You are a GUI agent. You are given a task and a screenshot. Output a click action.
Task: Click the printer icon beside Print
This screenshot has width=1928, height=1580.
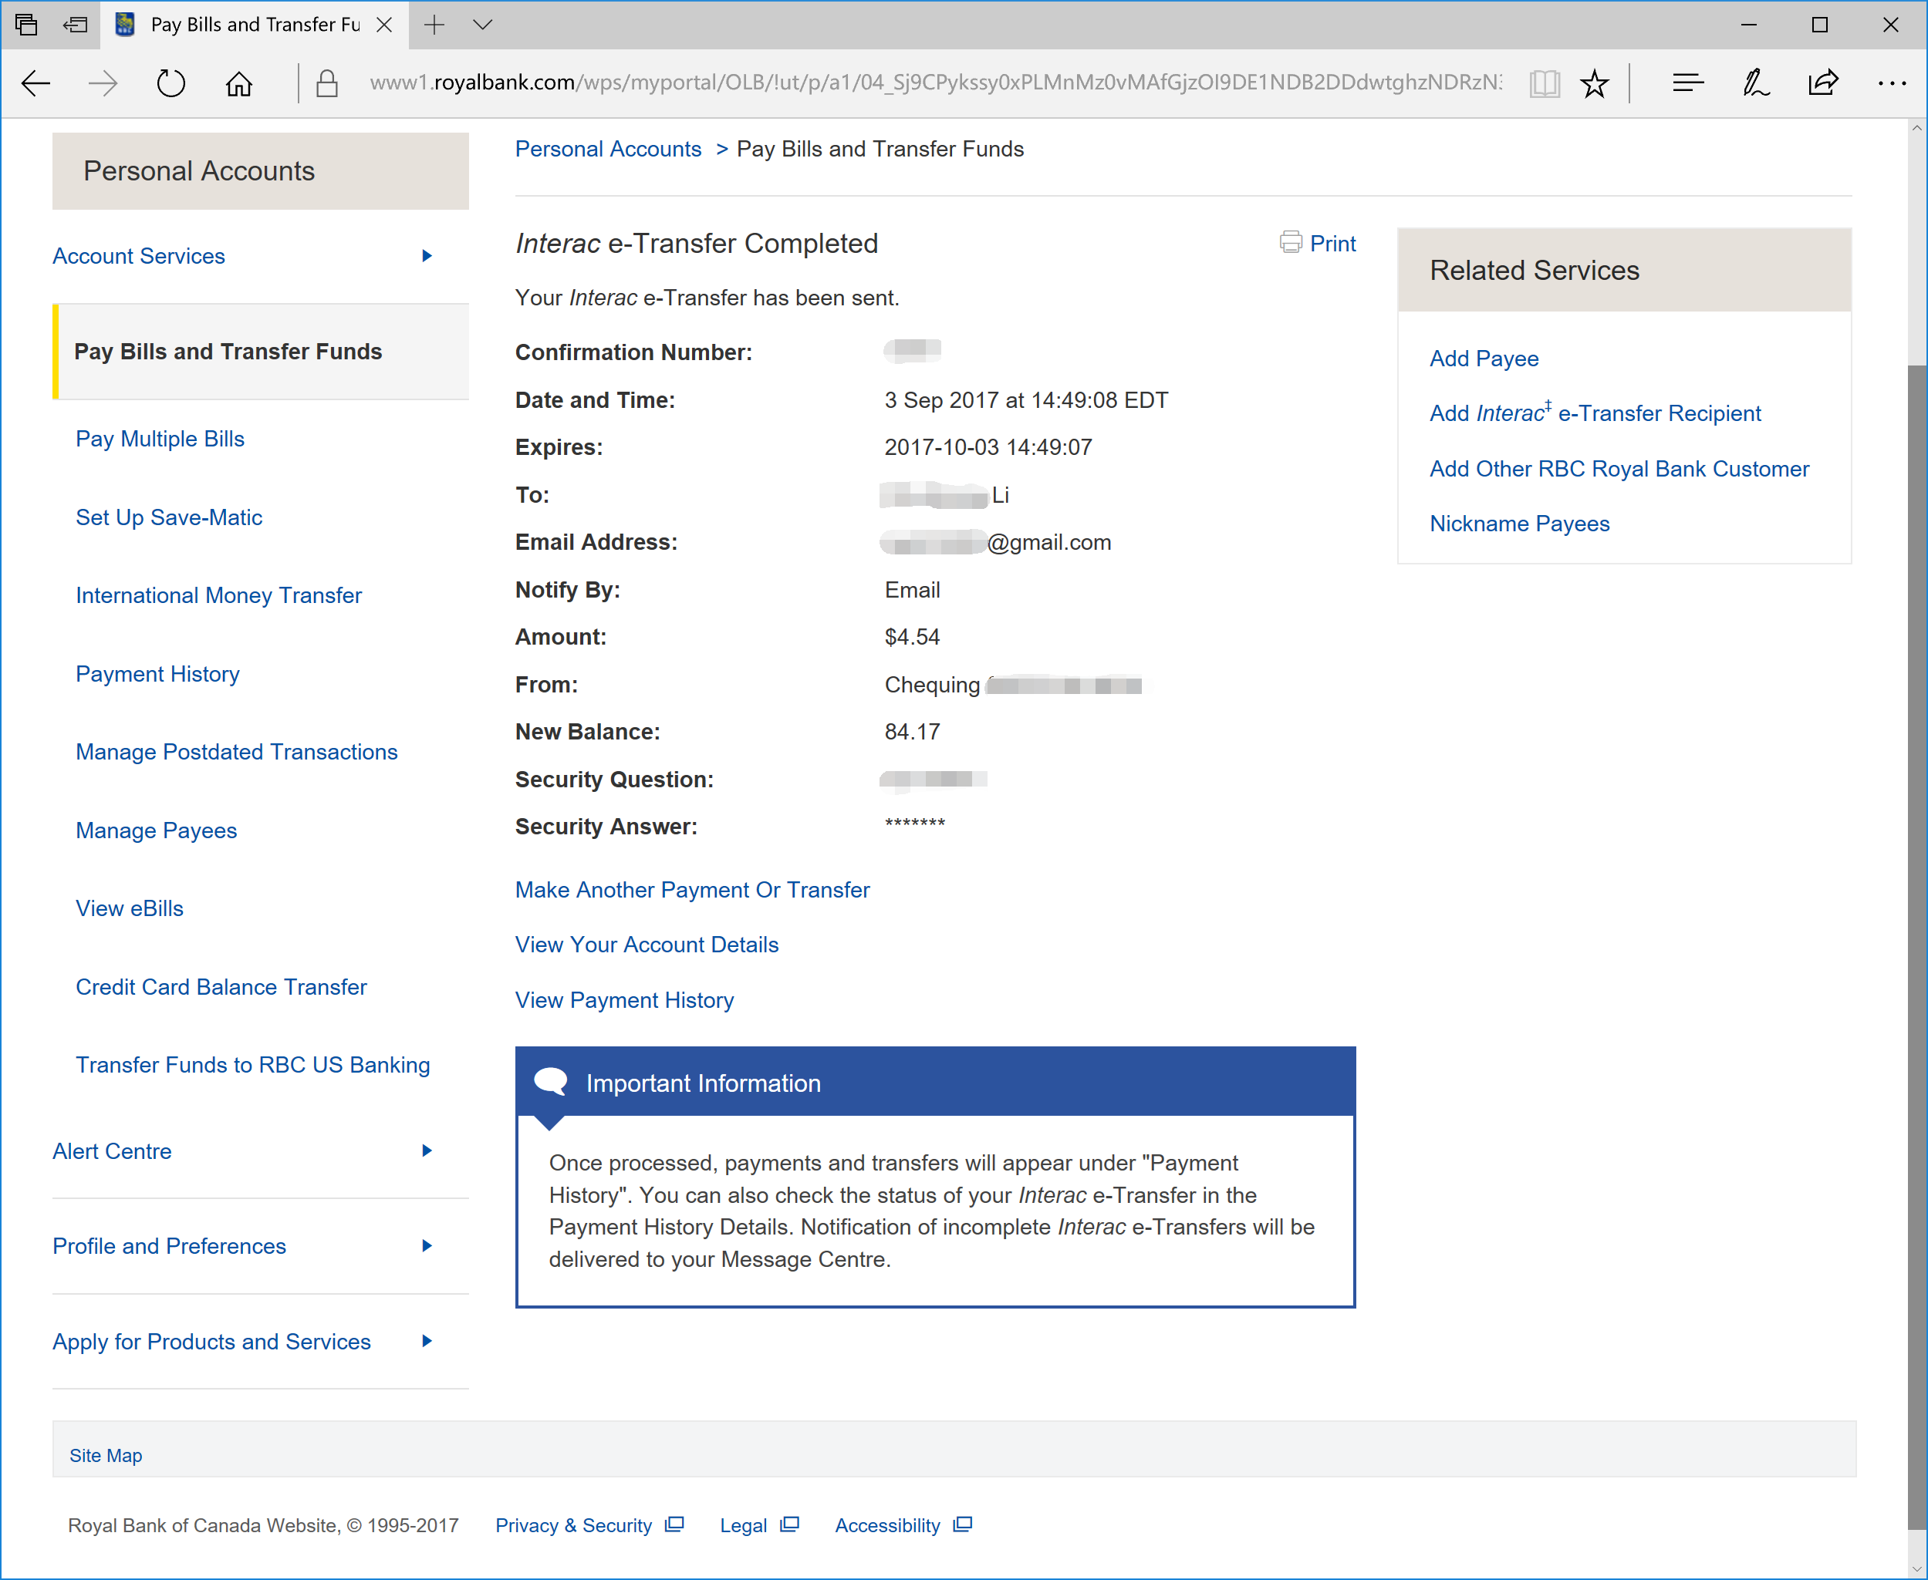tap(1291, 242)
